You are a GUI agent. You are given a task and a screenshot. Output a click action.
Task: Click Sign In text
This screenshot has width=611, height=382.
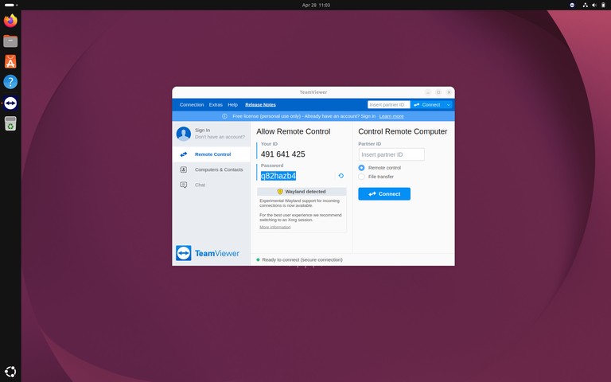point(202,131)
